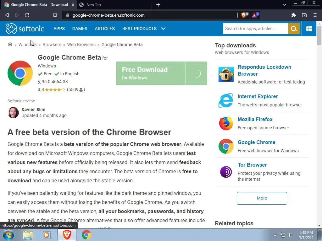Open a new tab with plus button
The width and height of the screenshot is (322, 241).
coord(158,5)
